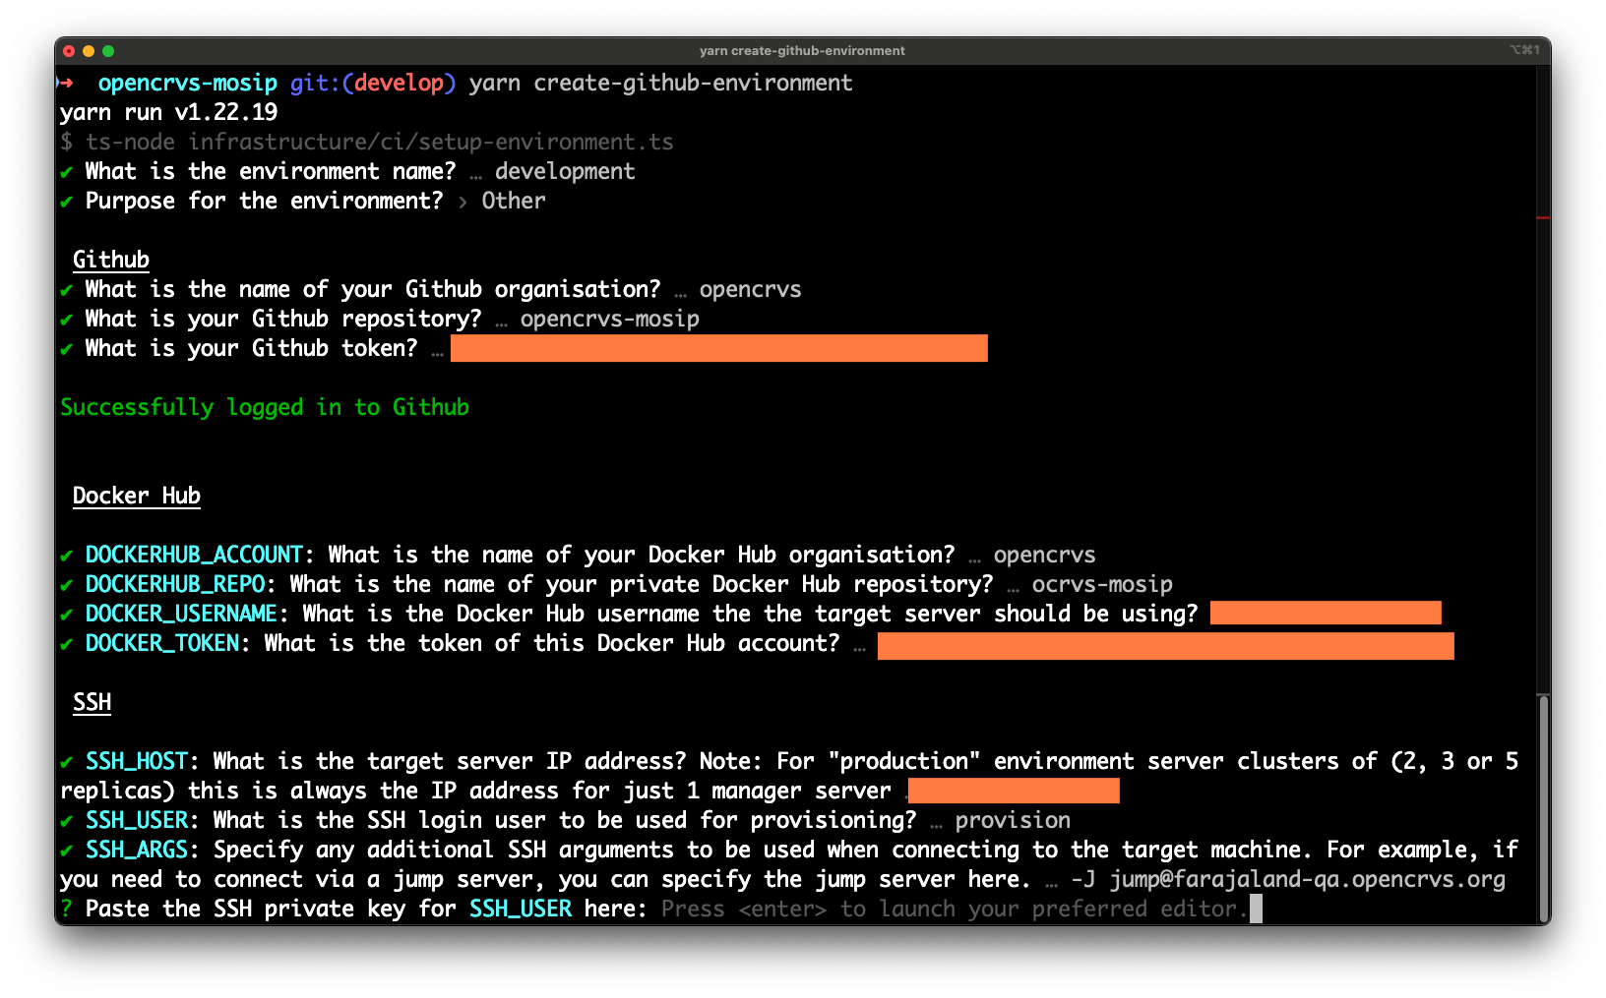The width and height of the screenshot is (1606, 998).
Task: Click the 'DOCKERHUB_ACCOUNT' variable label
Action: (x=194, y=555)
